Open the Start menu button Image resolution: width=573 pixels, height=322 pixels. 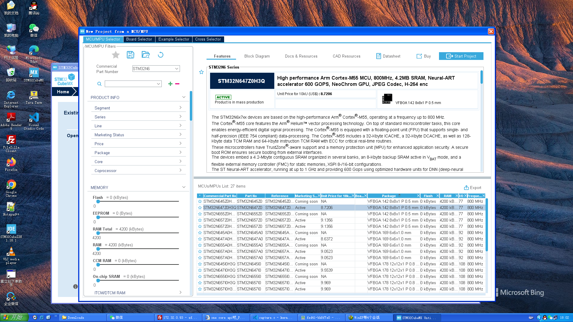click(x=14, y=318)
